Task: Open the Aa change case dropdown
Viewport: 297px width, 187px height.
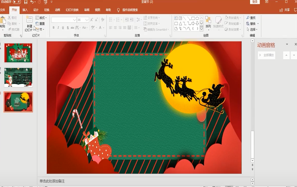Action: pyautogui.click(x=85, y=28)
